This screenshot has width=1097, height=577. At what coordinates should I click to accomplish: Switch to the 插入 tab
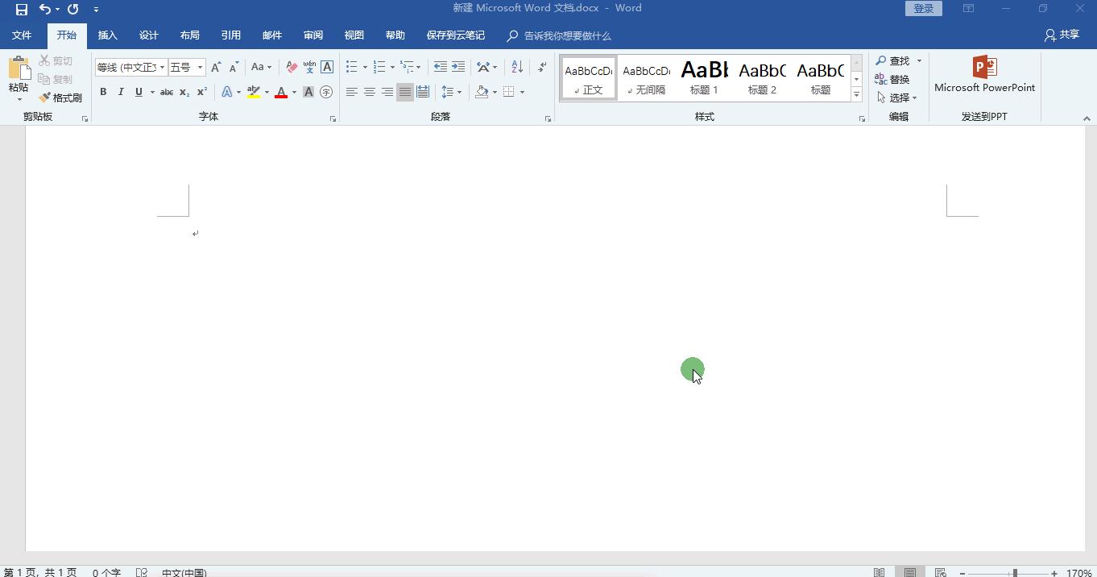108,35
